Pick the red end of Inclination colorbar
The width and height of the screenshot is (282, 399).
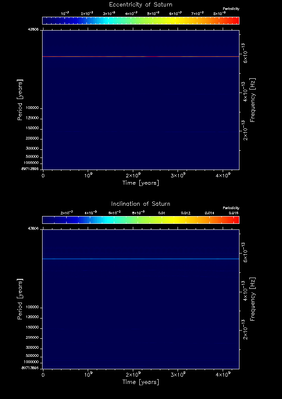point(236,220)
